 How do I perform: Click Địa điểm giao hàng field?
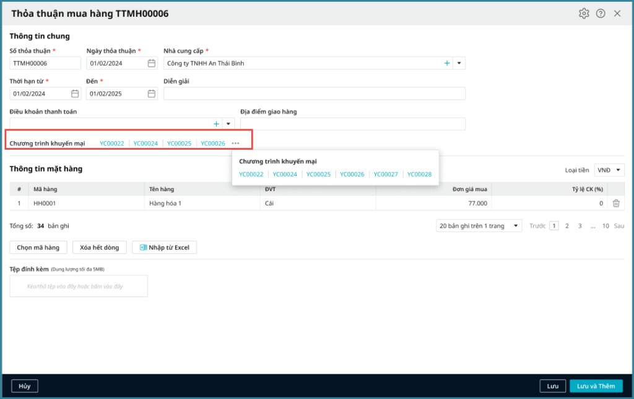point(352,124)
